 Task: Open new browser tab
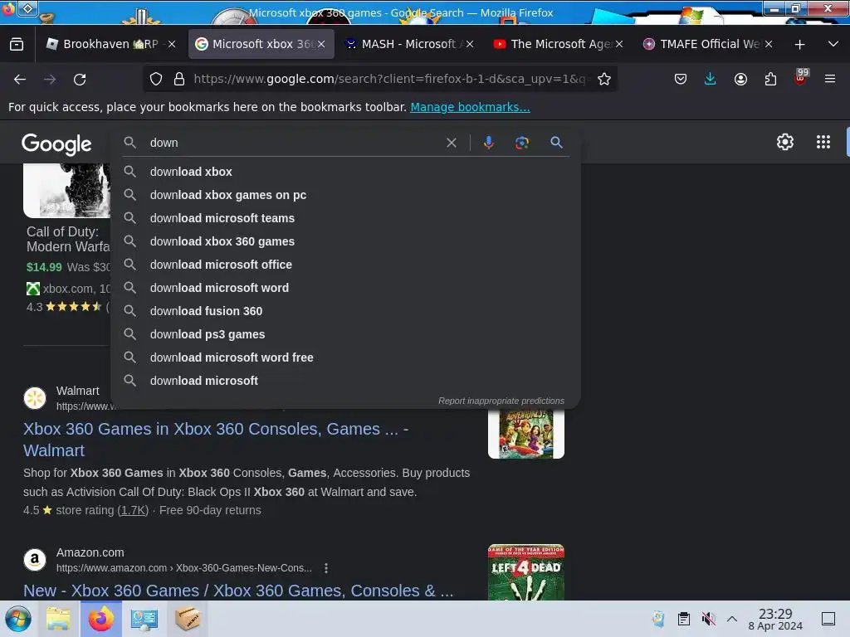(x=799, y=45)
